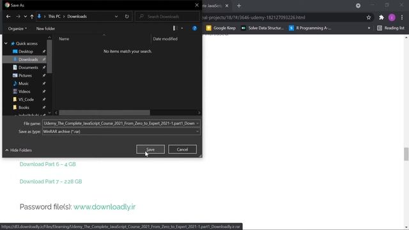
Task: Expand the address bar history dropdown
Action: pos(116,17)
